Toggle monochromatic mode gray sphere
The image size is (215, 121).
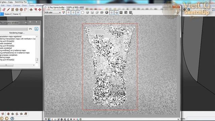pyautogui.click(x=87, y=12)
